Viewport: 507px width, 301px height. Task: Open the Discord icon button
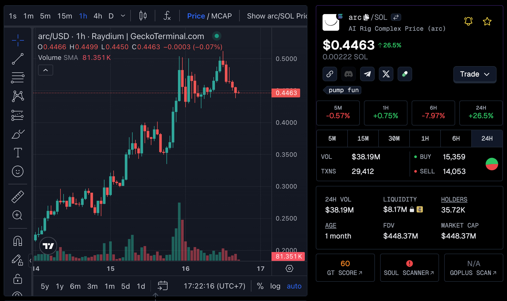pyautogui.click(x=348, y=74)
